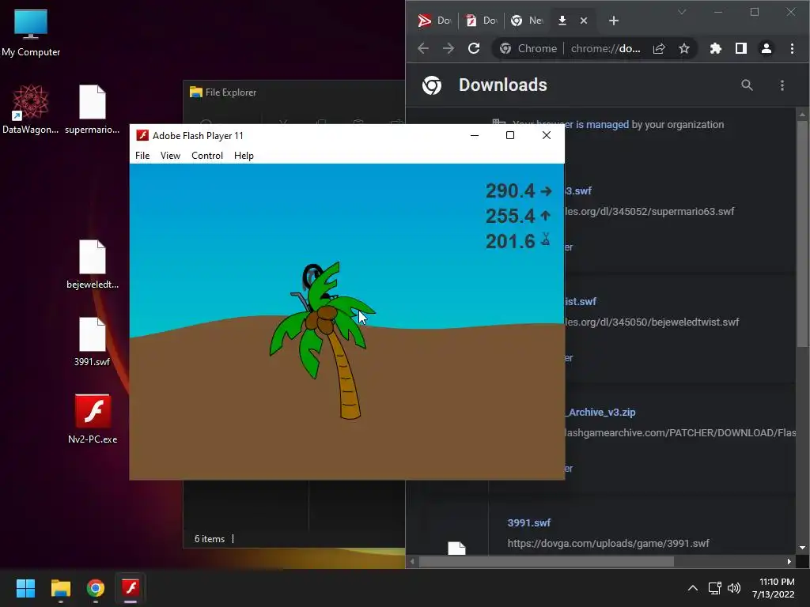Click the scroll down arrow in Chrome
This screenshot has width=810, height=607.
[x=802, y=548]
